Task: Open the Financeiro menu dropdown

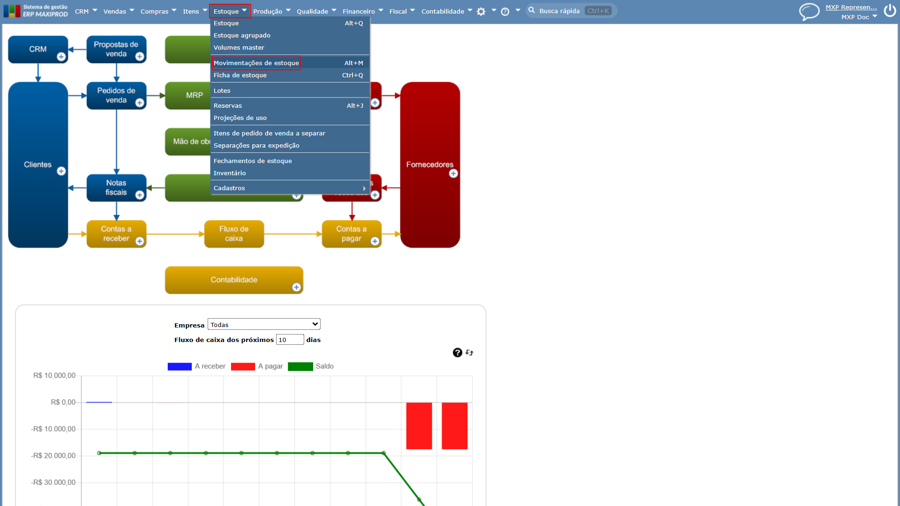Action: coord(363,11)
